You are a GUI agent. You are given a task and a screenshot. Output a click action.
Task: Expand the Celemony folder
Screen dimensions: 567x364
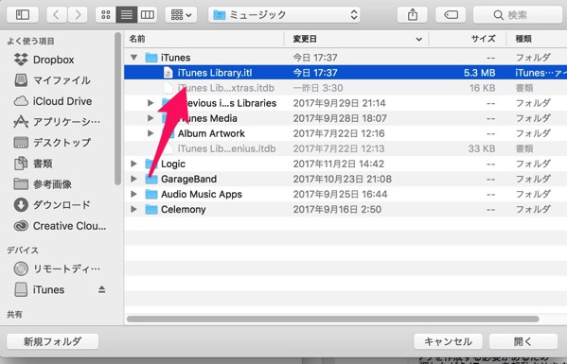134,209
